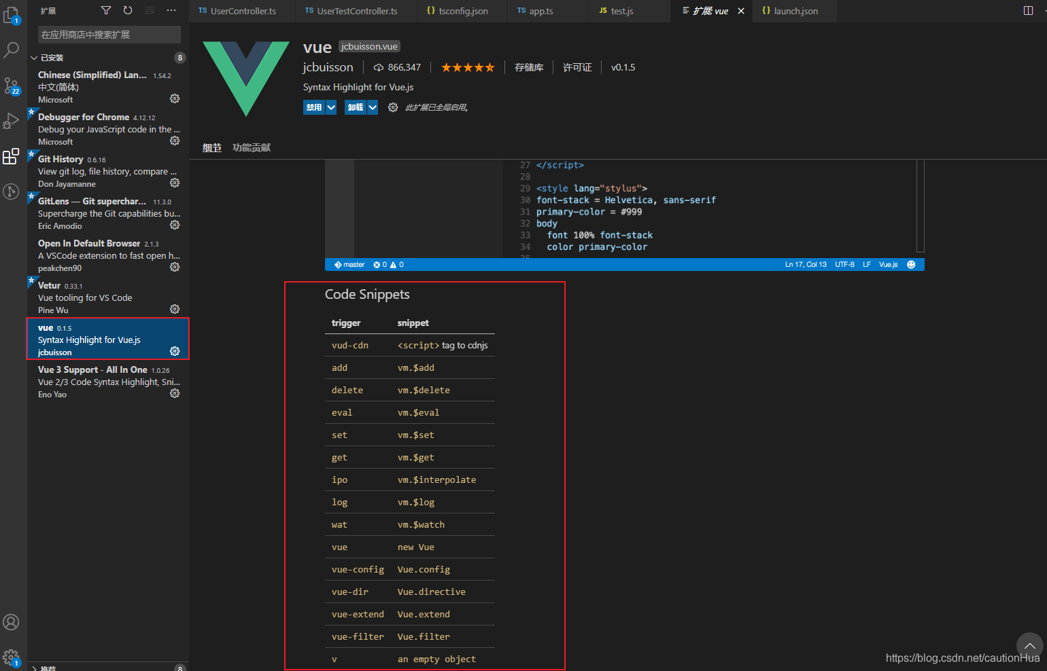The image size is (1047, 671).
Task: Open the uninstall button dropdown arrow
Action: 373,107
